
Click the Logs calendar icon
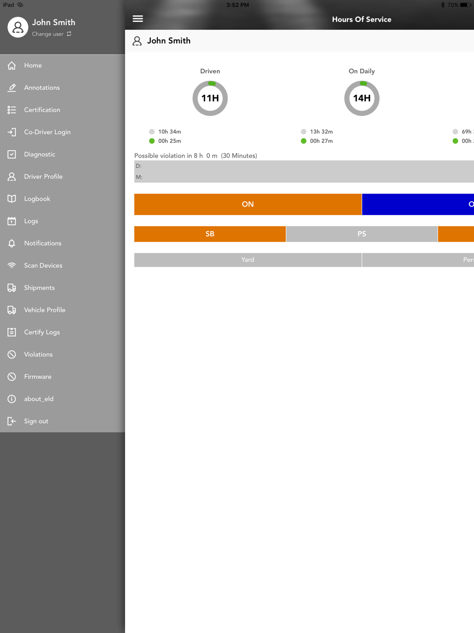click(x=12, y=221)
